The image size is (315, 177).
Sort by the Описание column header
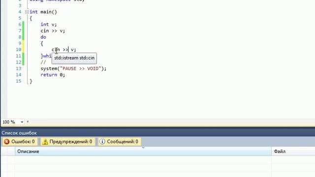coord(143,151)
